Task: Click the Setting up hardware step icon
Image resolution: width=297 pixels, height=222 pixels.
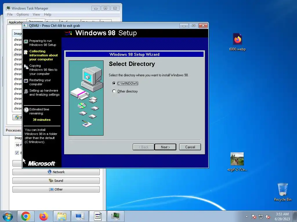Action: [x=26, y=91]
